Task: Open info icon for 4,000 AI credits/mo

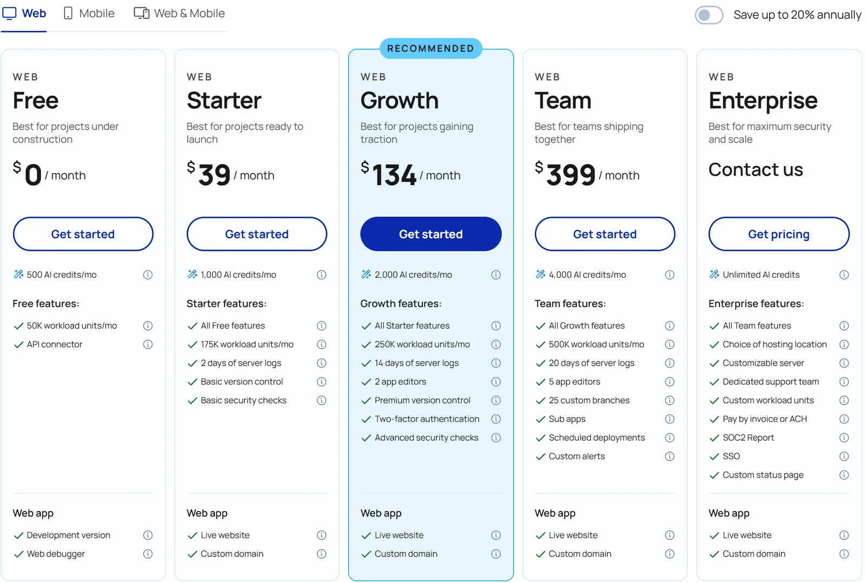Action: pos(670,275)
